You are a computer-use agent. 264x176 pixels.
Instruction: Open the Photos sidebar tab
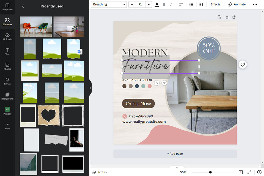tap(7, 66)
